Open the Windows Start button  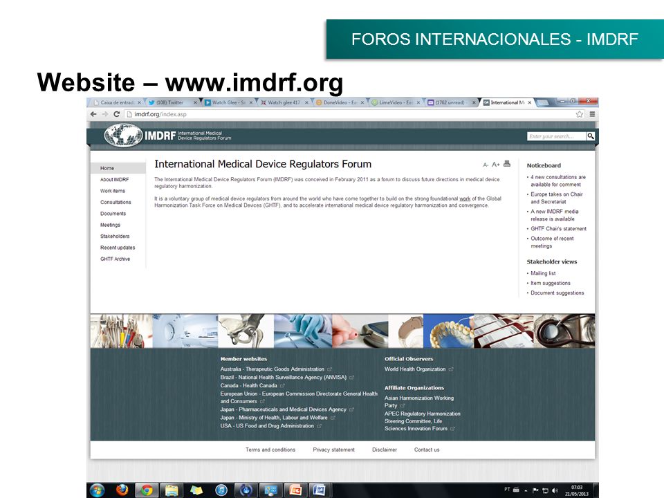pyautogui.click(x=97, y=490)
